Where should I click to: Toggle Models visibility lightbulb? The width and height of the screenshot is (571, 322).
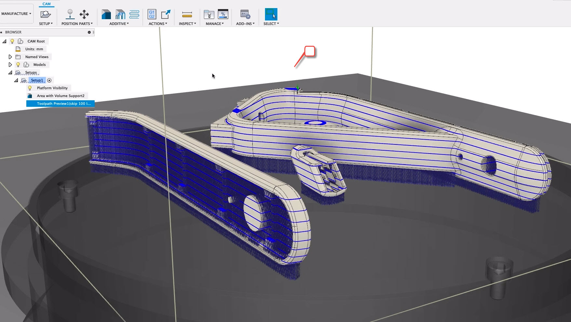pyautogui.click(x=18, y=65)
